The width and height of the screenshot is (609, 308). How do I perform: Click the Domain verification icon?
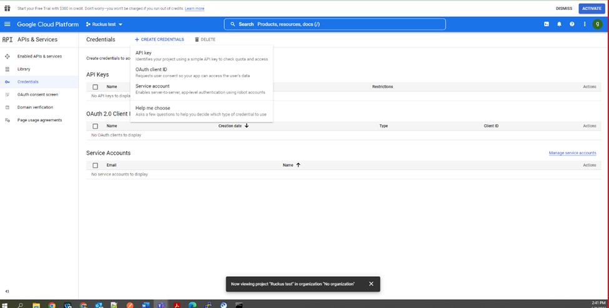click(7, 107)
